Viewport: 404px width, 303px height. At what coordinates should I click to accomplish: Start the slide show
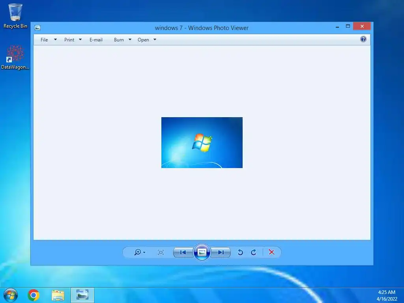202,252
